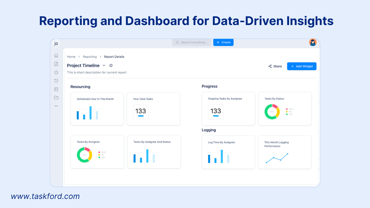Click the three-dot More icon in the sidebar
370x208 pixels.
tap(56, 106)
